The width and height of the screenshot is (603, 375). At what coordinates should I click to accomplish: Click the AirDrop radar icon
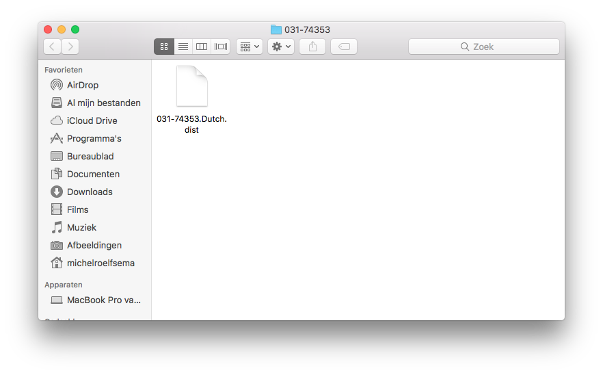57,85
